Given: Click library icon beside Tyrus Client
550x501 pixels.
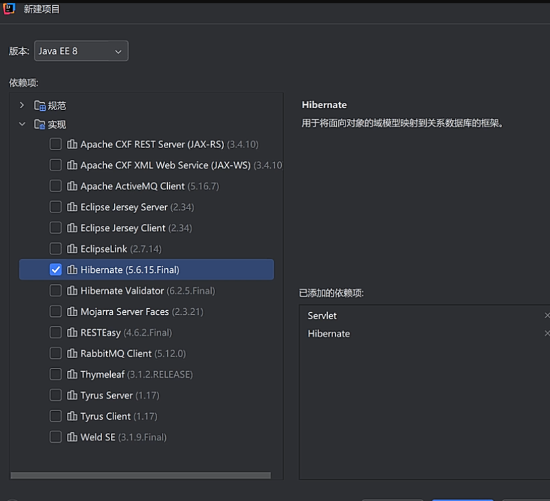Looking at the screenshot, I should (x=72, y=416).
